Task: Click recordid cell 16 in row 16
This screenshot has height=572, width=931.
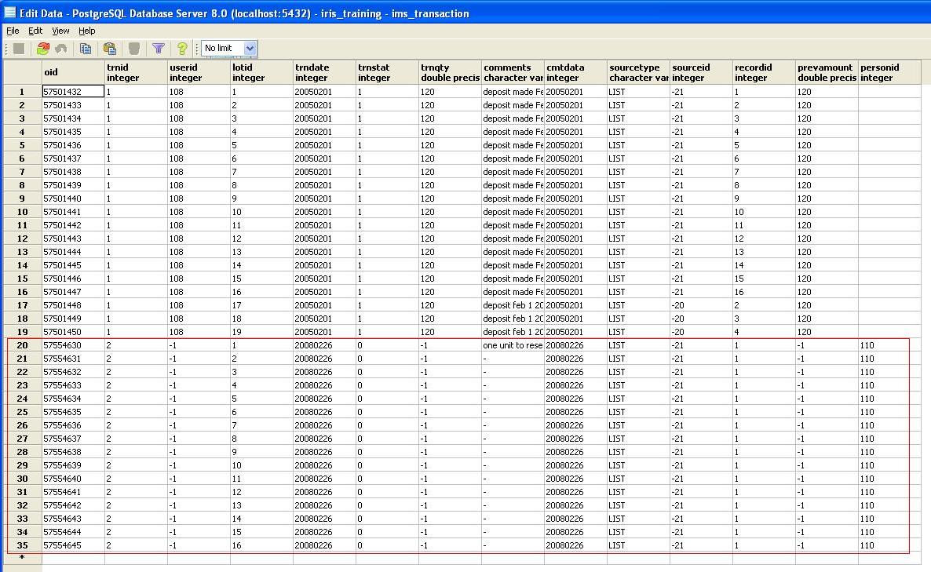Action: tap(765, 292)
